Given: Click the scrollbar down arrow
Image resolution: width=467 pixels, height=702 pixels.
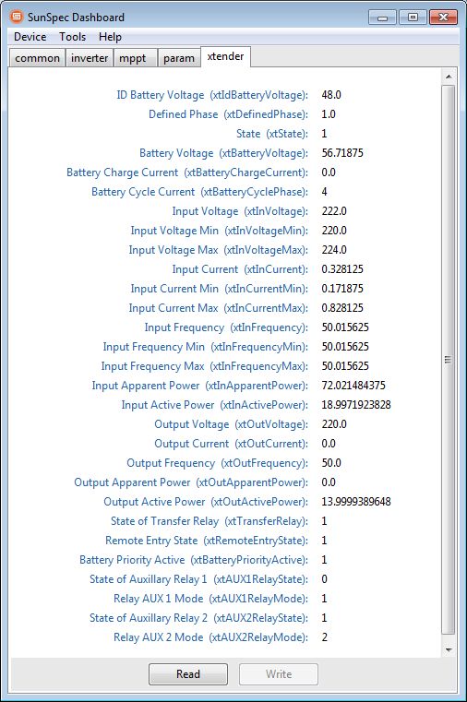Looking at the screenshot, I should (x=449, y=649).
